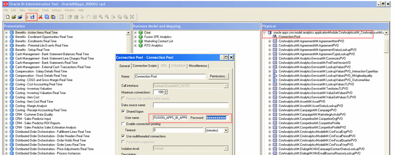Click the CrmAnalyticsAM database icon in Physical layer
This screenshot has width=394, height=155.
click(270, 33)
